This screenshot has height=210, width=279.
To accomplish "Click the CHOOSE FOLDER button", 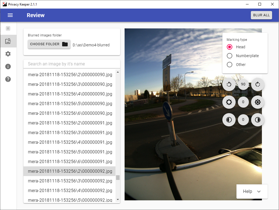I will [49, 44].
